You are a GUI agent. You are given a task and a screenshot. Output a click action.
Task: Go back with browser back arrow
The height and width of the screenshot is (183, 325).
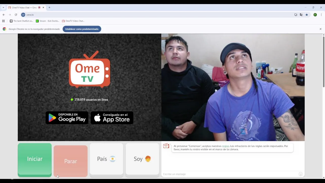(x=4, y=15)
